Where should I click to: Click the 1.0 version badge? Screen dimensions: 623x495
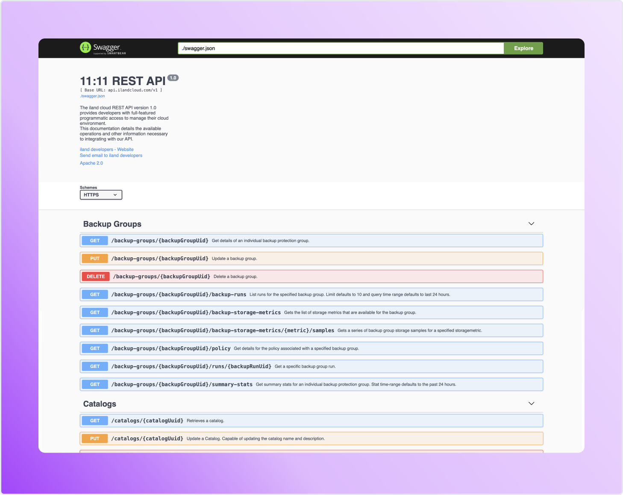point(173,78)
